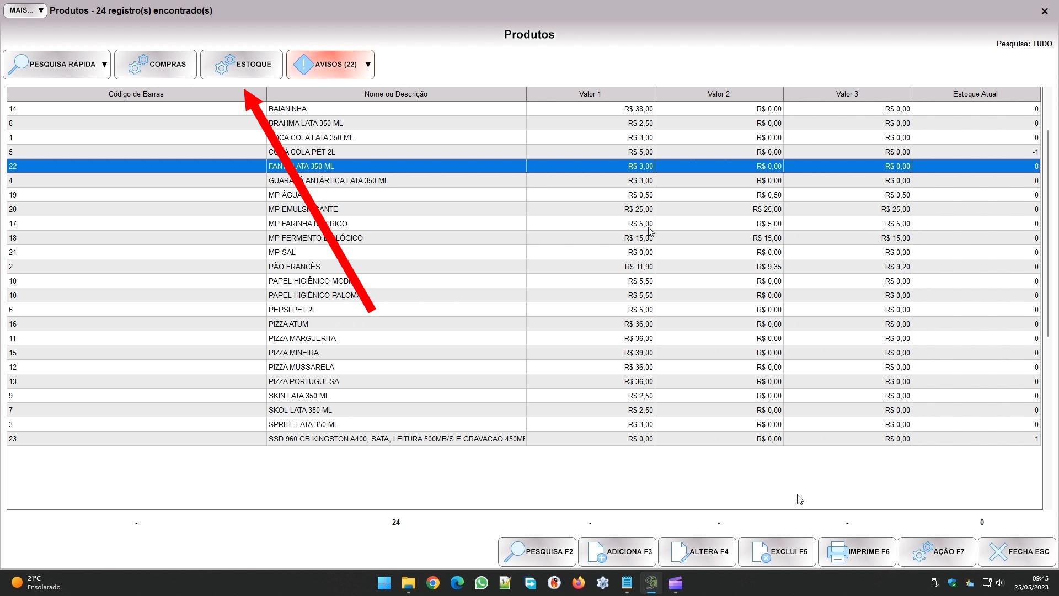Sort by Nome ou Descrição column

[x=396, y=94]
